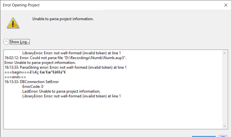Click the middle of the log's vertical scrollbar track

click(225, 90)
